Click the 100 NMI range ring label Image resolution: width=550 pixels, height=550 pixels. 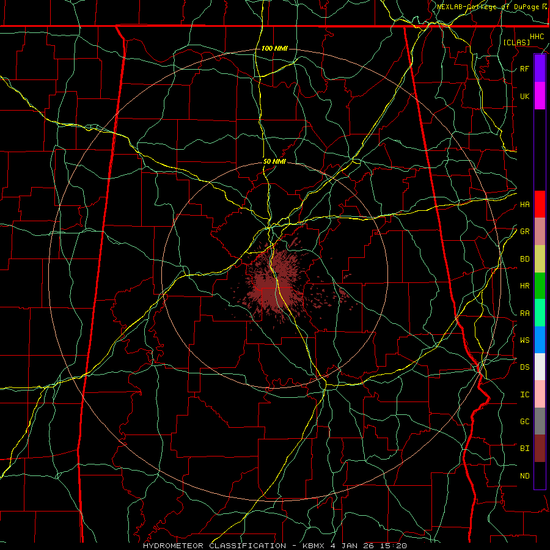click(x=274, y=48)
